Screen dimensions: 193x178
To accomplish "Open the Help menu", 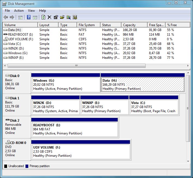I will click(x=42, y=11).
